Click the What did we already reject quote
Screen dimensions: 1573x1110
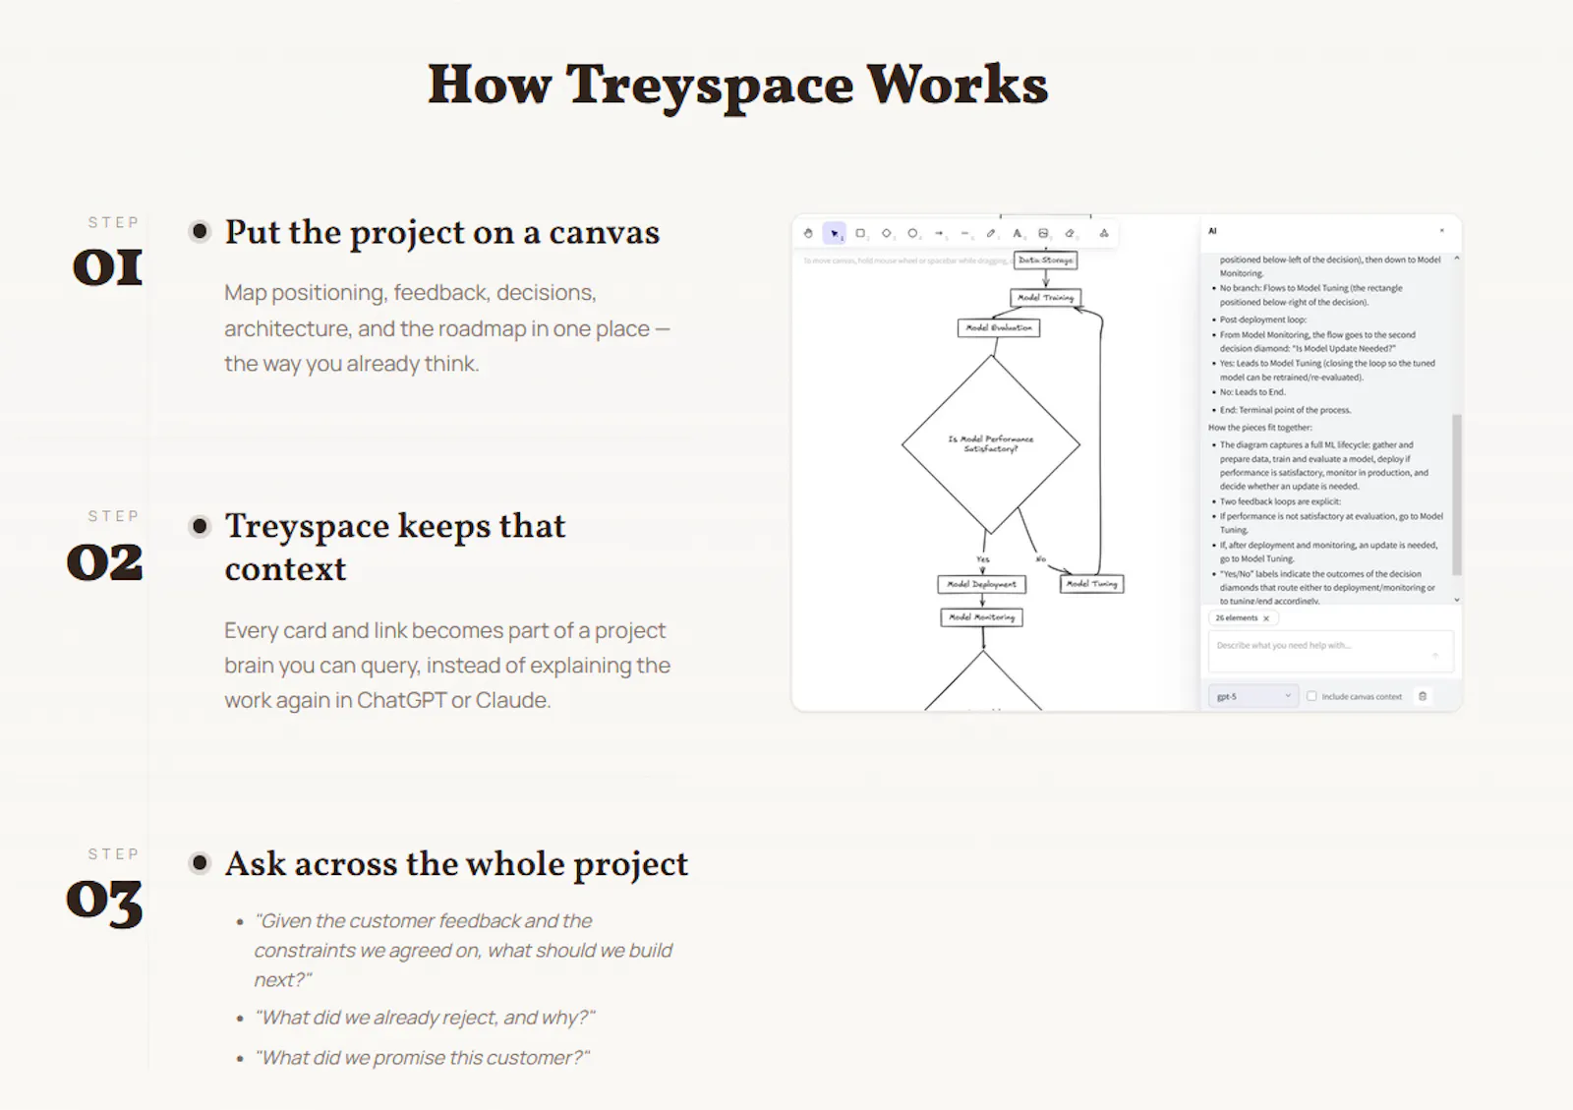tap(425, 1018)
